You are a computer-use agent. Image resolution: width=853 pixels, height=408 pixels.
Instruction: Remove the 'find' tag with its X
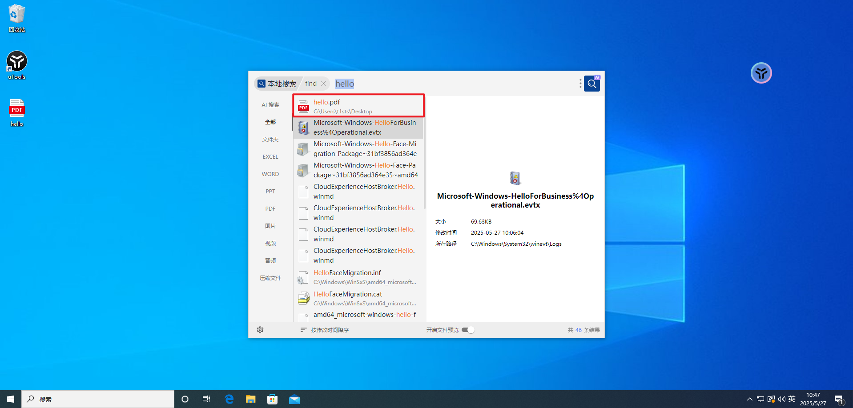[323, 84]
